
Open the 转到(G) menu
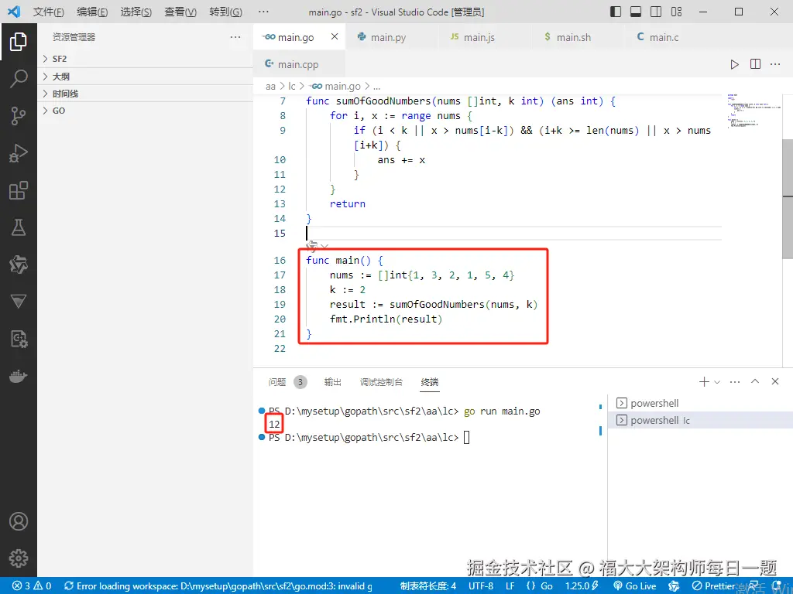point(225,12)
